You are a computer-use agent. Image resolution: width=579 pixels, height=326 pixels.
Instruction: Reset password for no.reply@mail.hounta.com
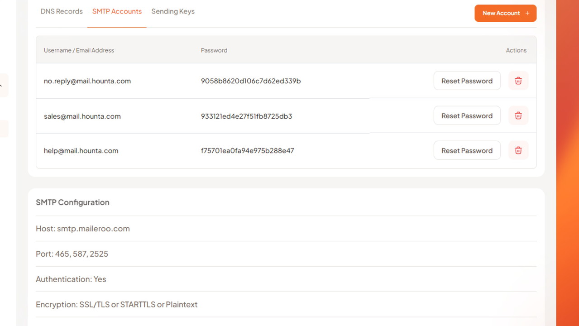point(467,81)
